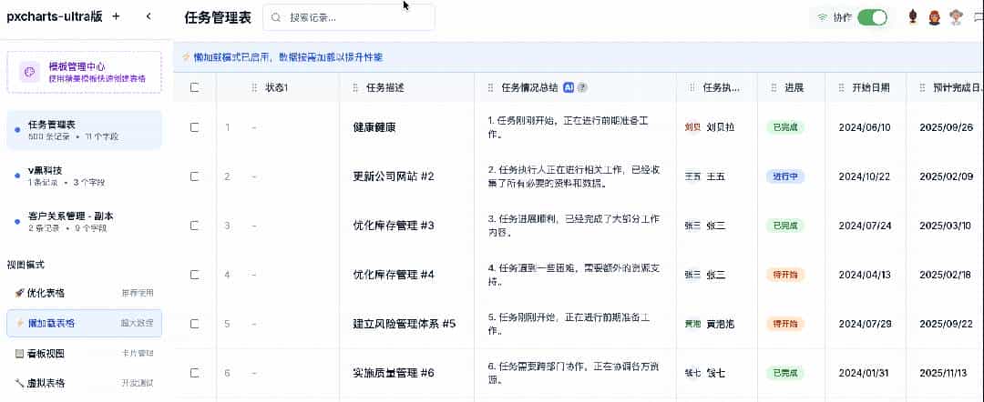Tick the checkbox for row 2 更新公司网站
Image resolution: width=984 pixels, height=402 pixels.
tap(195, 176)
